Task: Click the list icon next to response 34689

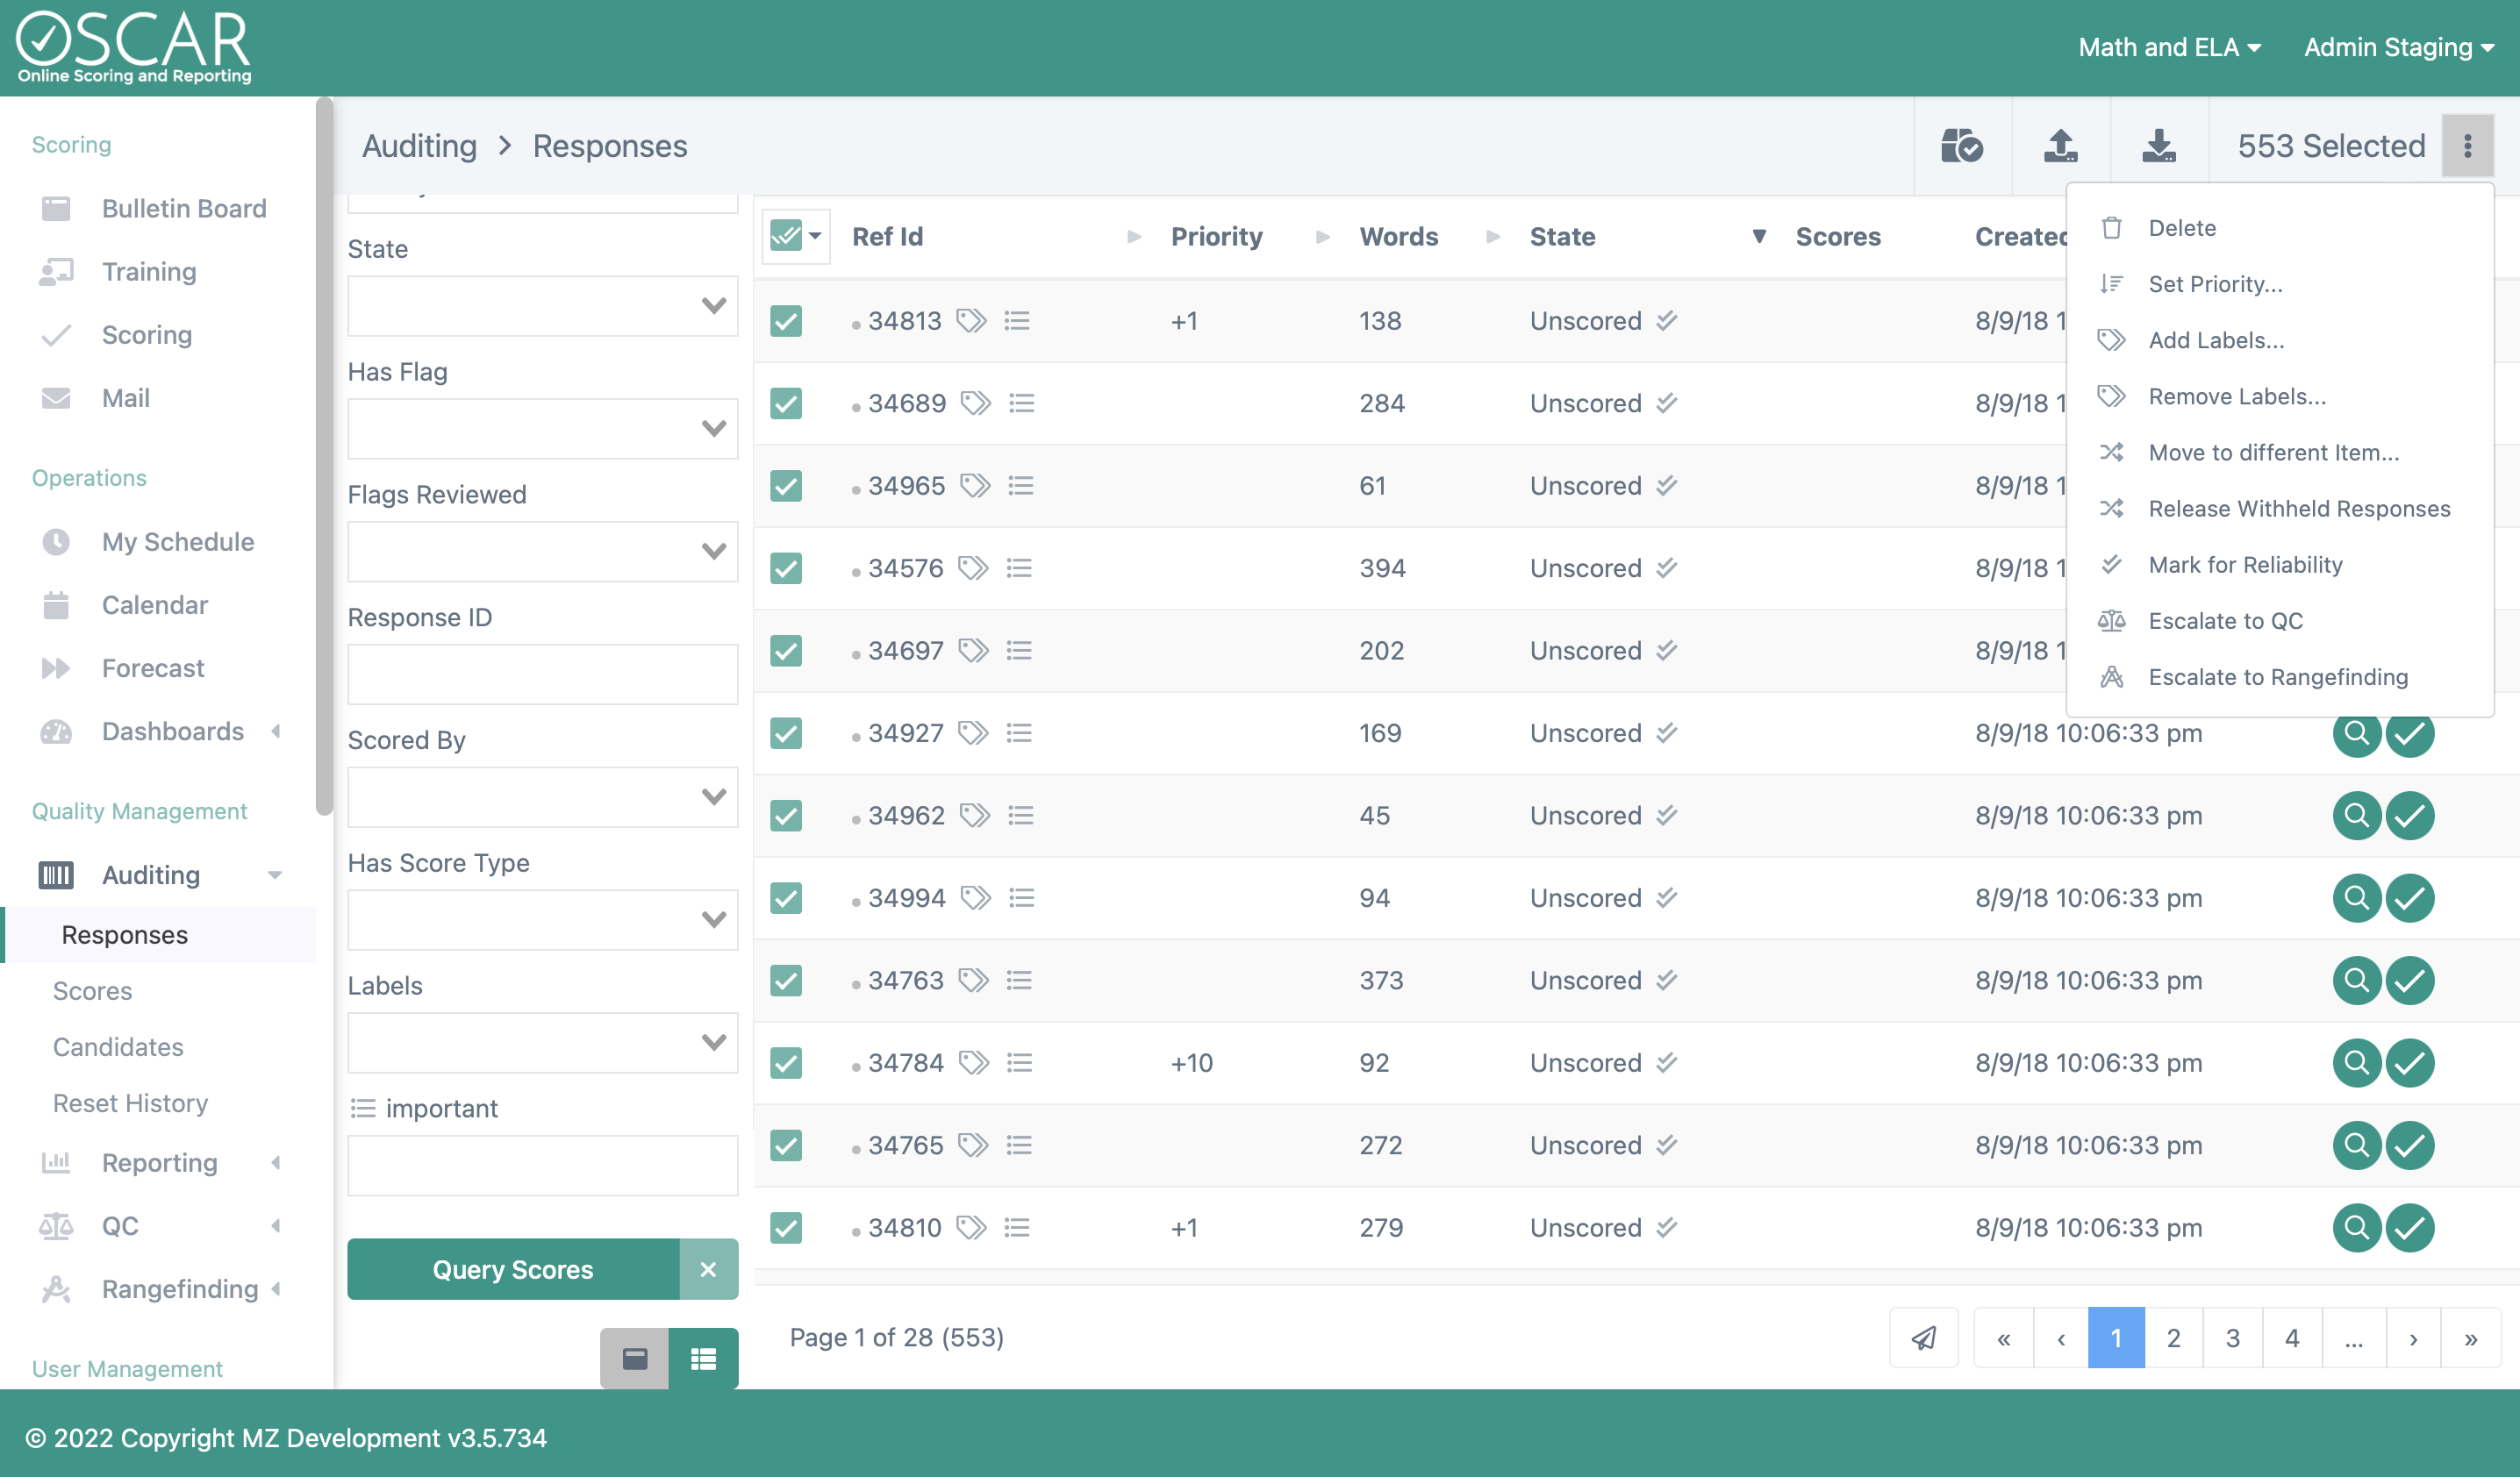Action: [1021, 403]
